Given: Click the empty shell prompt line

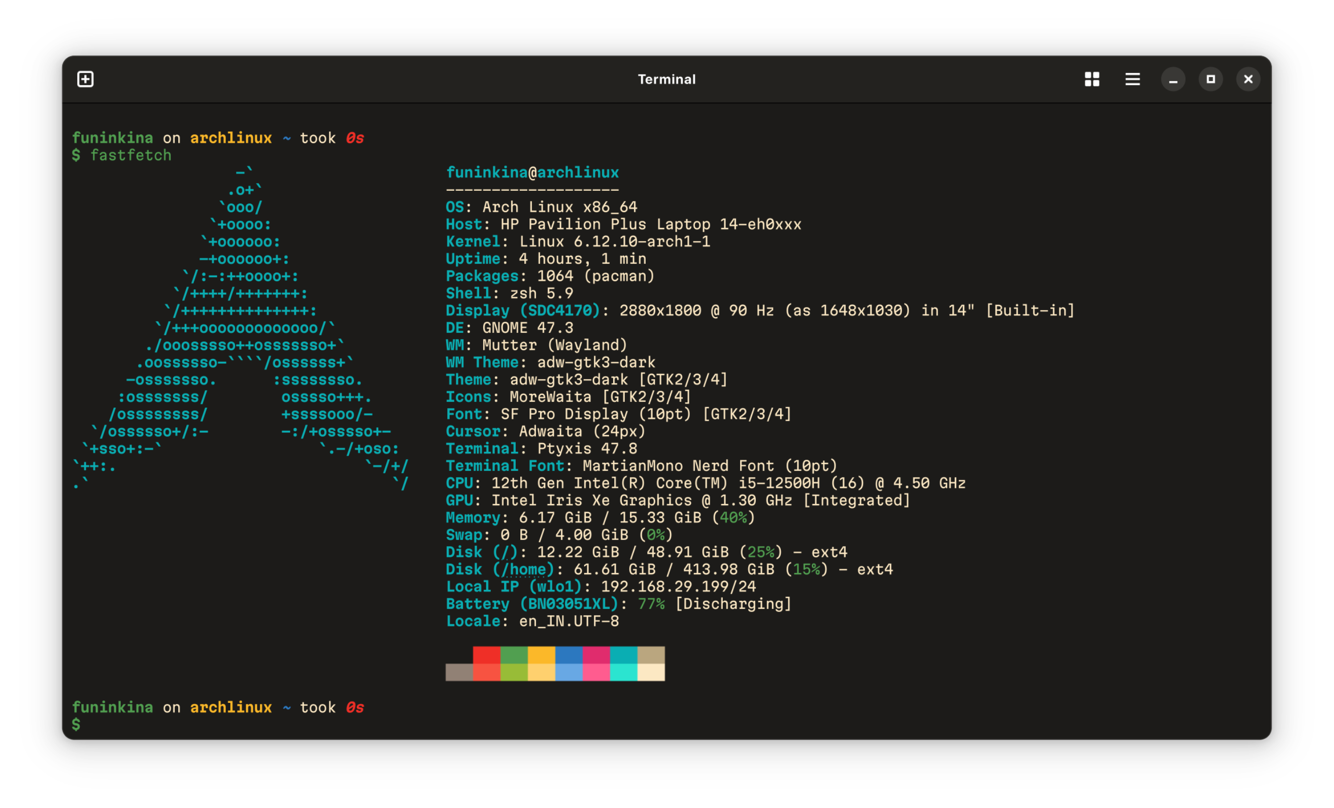Looking at the screenshot, I should (x=76, y=724).
